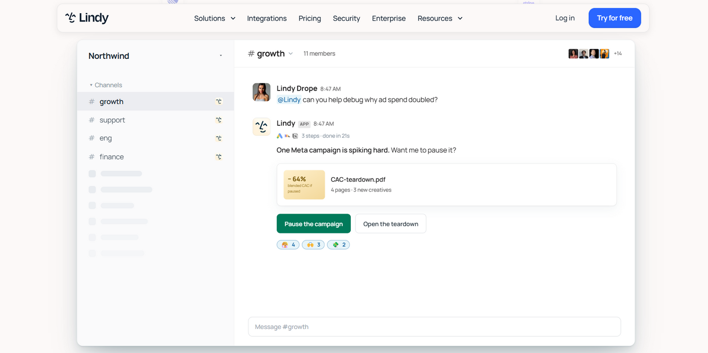Click the -64% blended CAC thumbnail
Viewport: 708px width, 353px height.
point(304,185)
